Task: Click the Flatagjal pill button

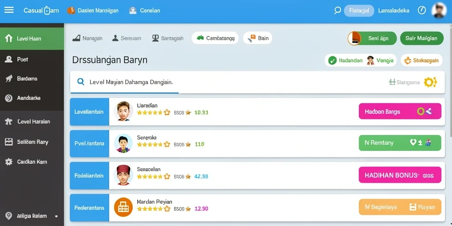Action: click(359, 11)
